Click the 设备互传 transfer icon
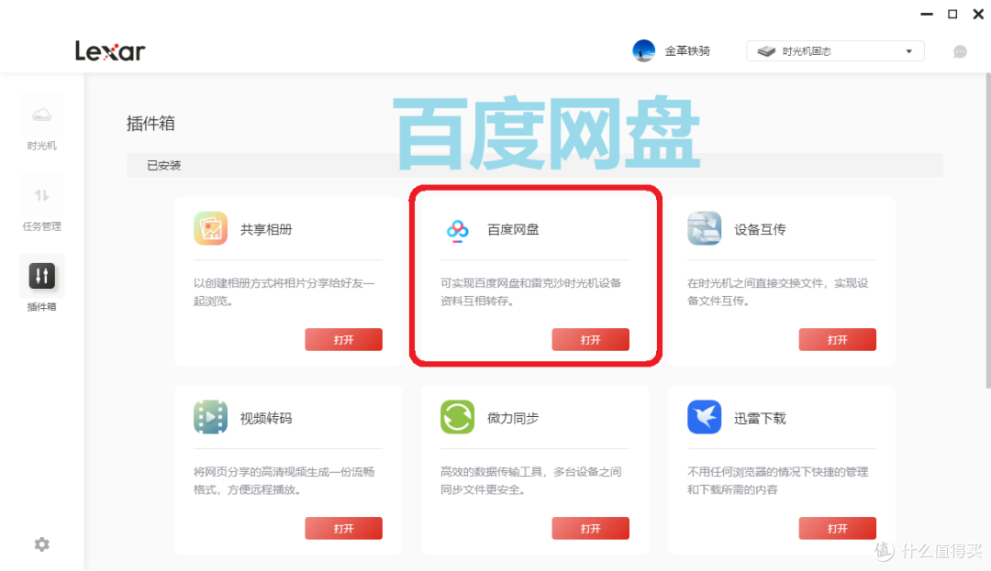Viewport: 991px width, 571px height. (704, 228)
